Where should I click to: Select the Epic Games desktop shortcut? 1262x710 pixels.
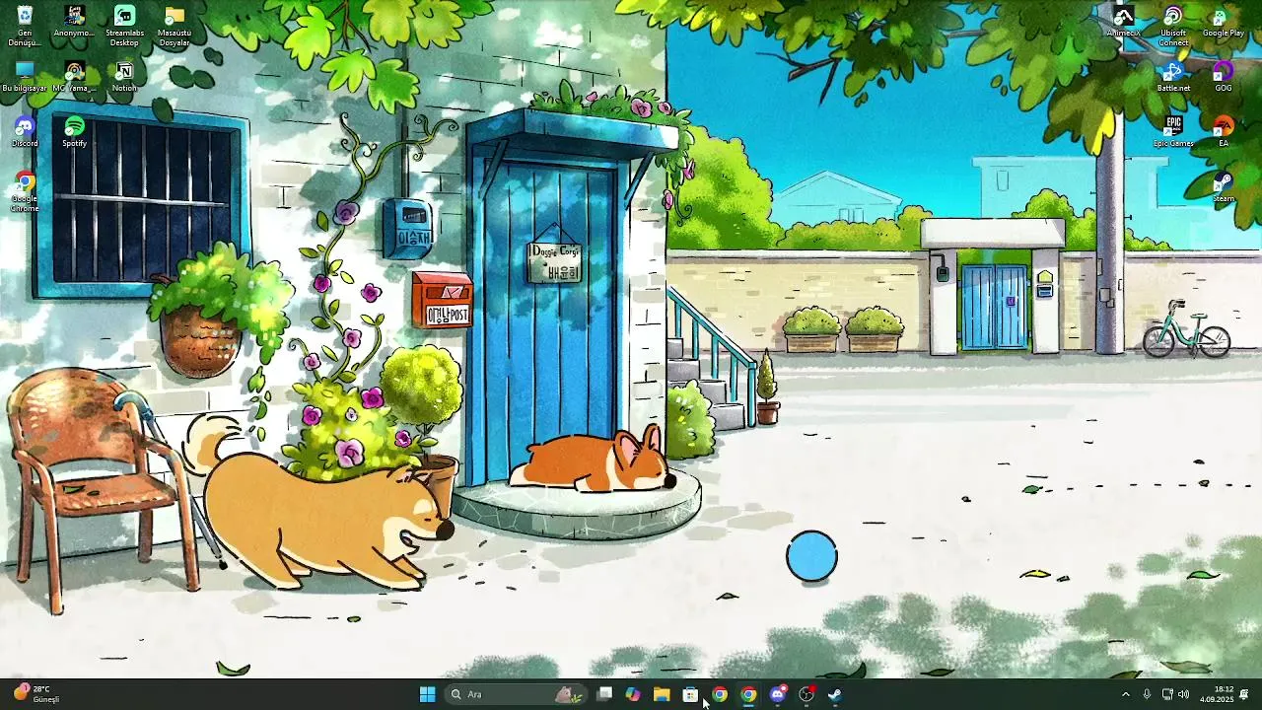tap(1173, 132)
